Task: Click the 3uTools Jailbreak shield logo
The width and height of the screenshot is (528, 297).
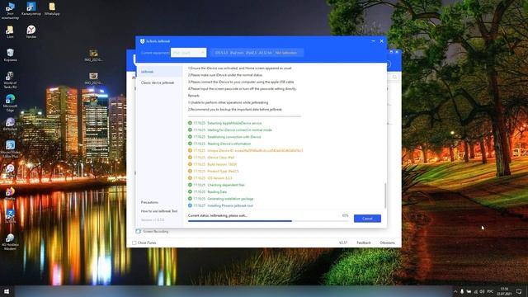Action: (x=142, y=41)
